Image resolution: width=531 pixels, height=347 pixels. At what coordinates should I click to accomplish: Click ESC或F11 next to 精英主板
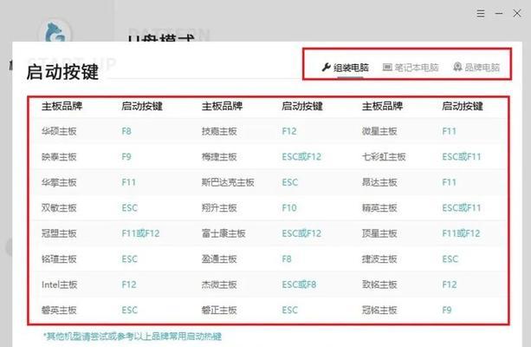462,208
